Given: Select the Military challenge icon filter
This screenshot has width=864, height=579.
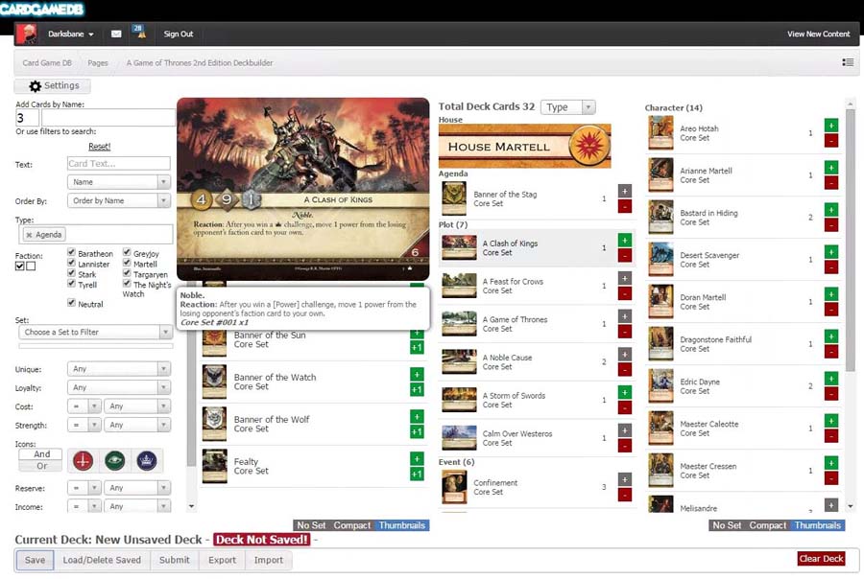Looking at the screenshot, I should (83, 461).
